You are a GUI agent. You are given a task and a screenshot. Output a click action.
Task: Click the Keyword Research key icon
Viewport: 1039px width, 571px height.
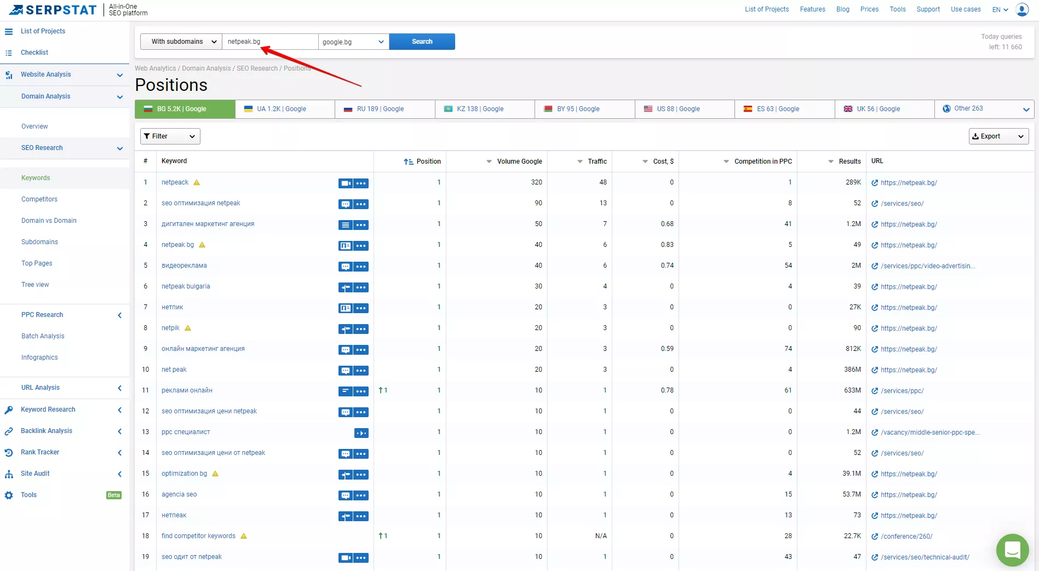[x=9, y=409]
